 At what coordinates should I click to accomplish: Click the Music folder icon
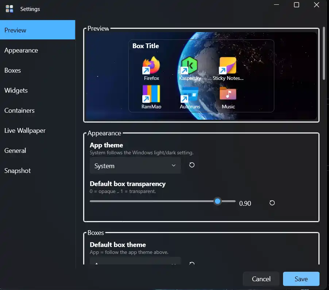pos(228,94)
